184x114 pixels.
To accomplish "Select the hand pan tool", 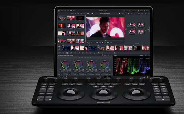I will click(x=129, y=14).
